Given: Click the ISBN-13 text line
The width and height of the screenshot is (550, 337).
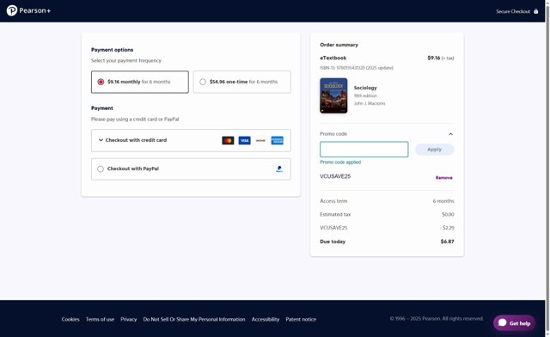Looking at the screenshot, I should coord(357,68).
